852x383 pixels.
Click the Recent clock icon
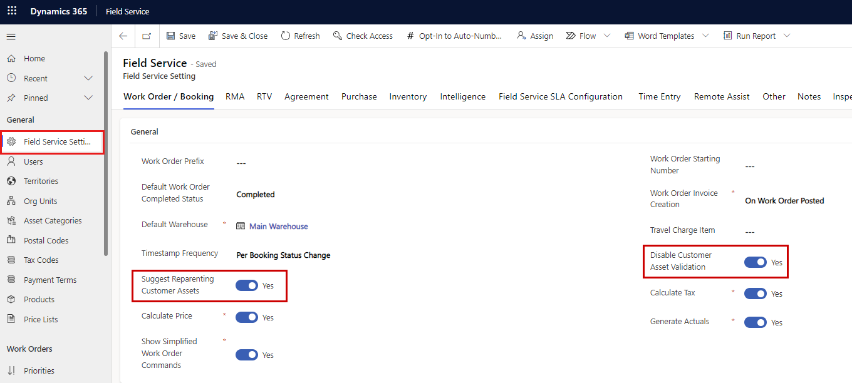coord(11,78)
